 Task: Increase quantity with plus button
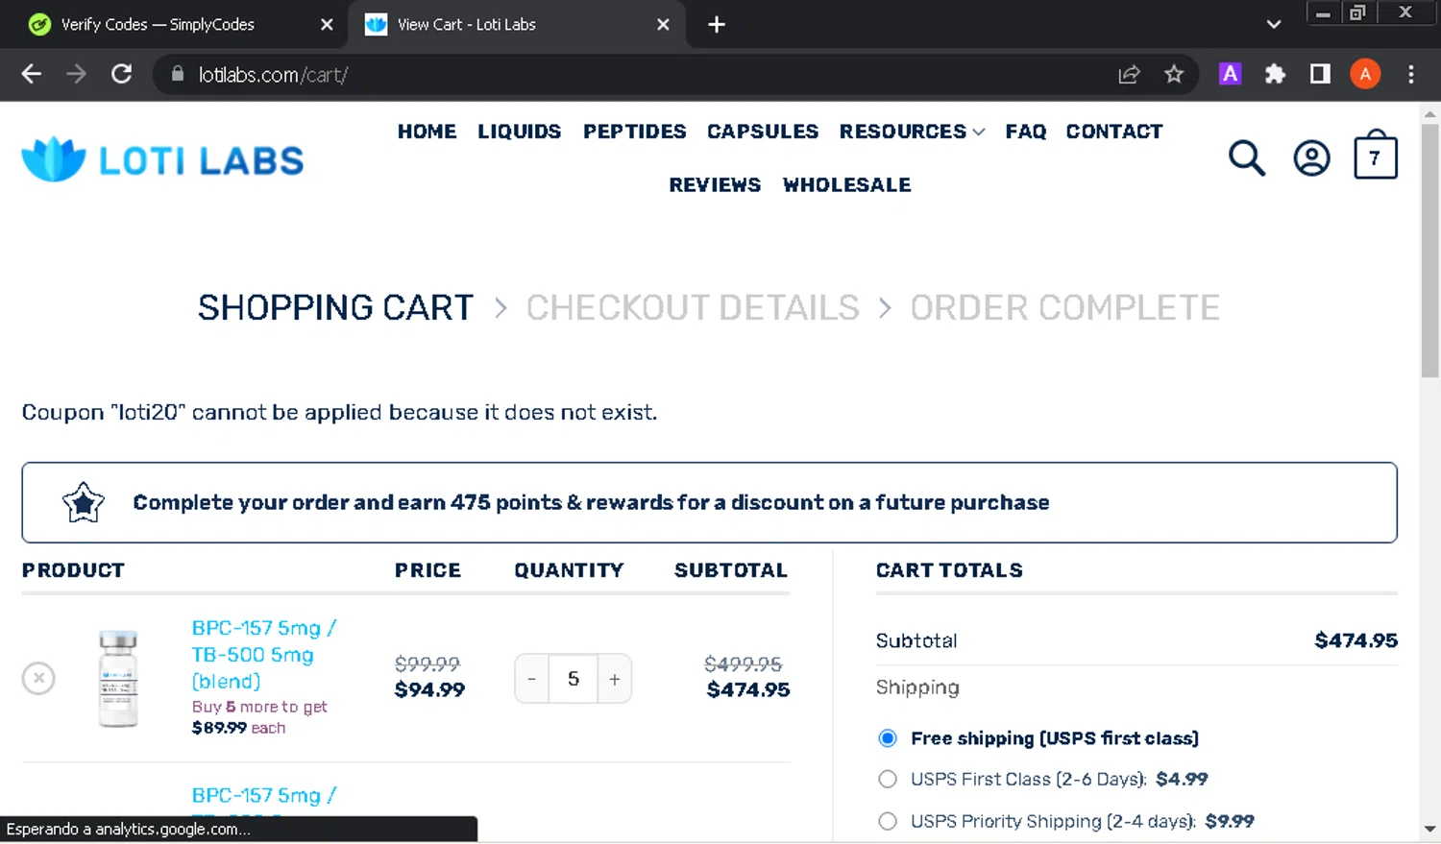tap(615, 679)
